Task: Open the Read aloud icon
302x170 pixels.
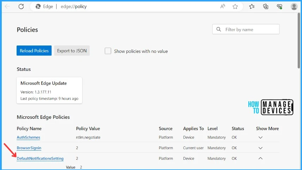Action: pos(223,7)
